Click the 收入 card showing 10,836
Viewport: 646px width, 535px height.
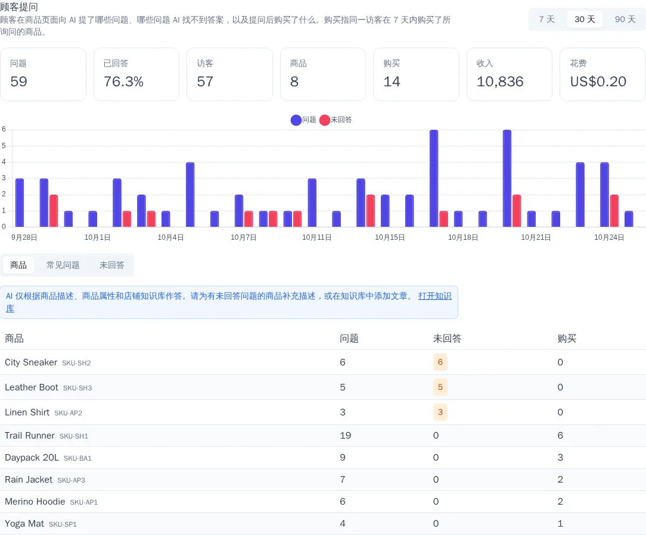(509, 74)
